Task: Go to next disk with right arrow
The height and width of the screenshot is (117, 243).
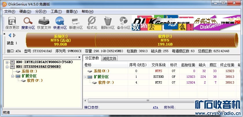Action: pos(14,35)
